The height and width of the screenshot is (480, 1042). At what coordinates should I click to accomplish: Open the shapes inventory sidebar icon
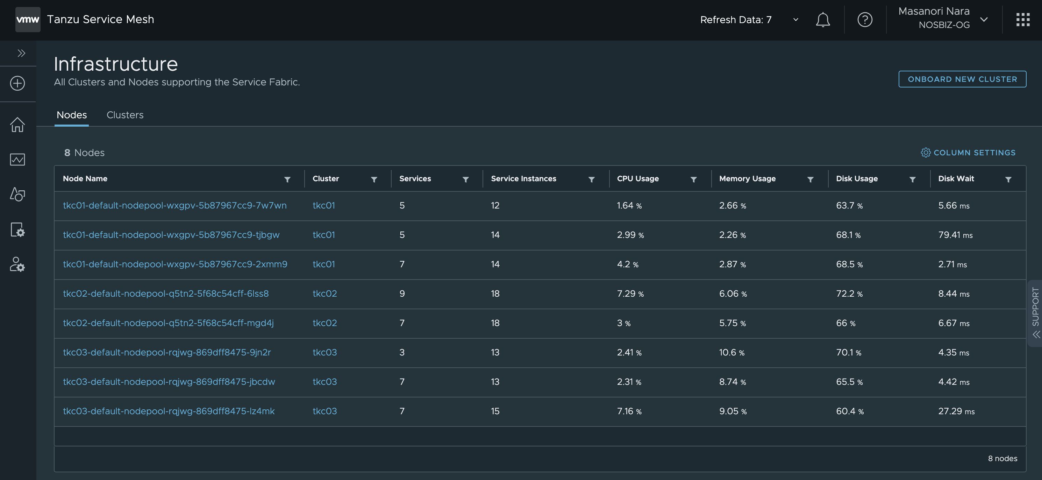[x=17, y=194]
